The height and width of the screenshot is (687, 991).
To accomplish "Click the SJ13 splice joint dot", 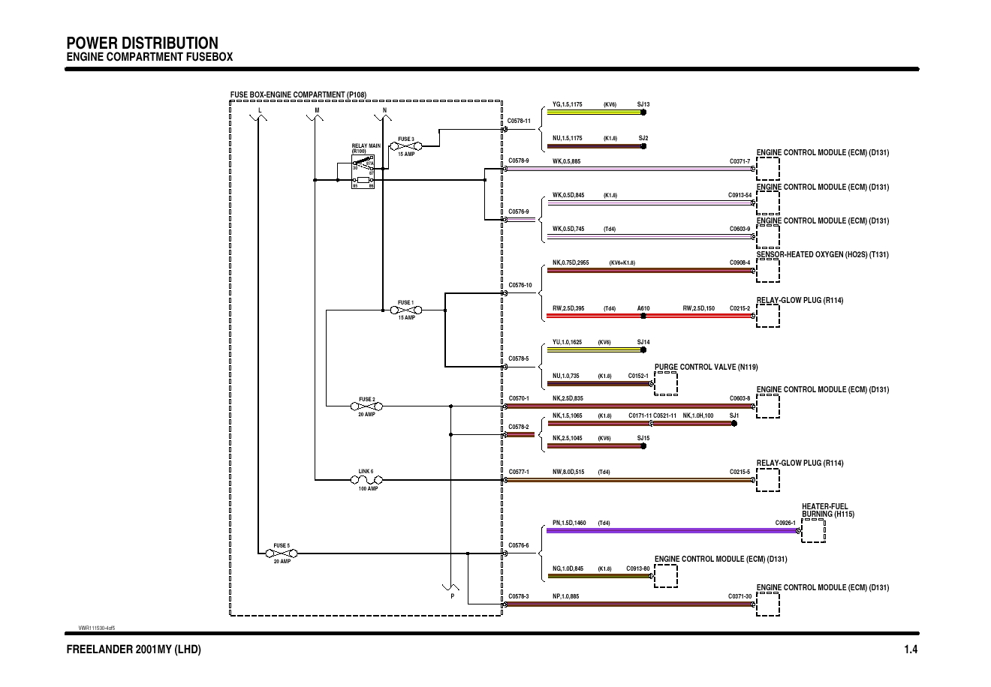I will click(x=643, y=112).
